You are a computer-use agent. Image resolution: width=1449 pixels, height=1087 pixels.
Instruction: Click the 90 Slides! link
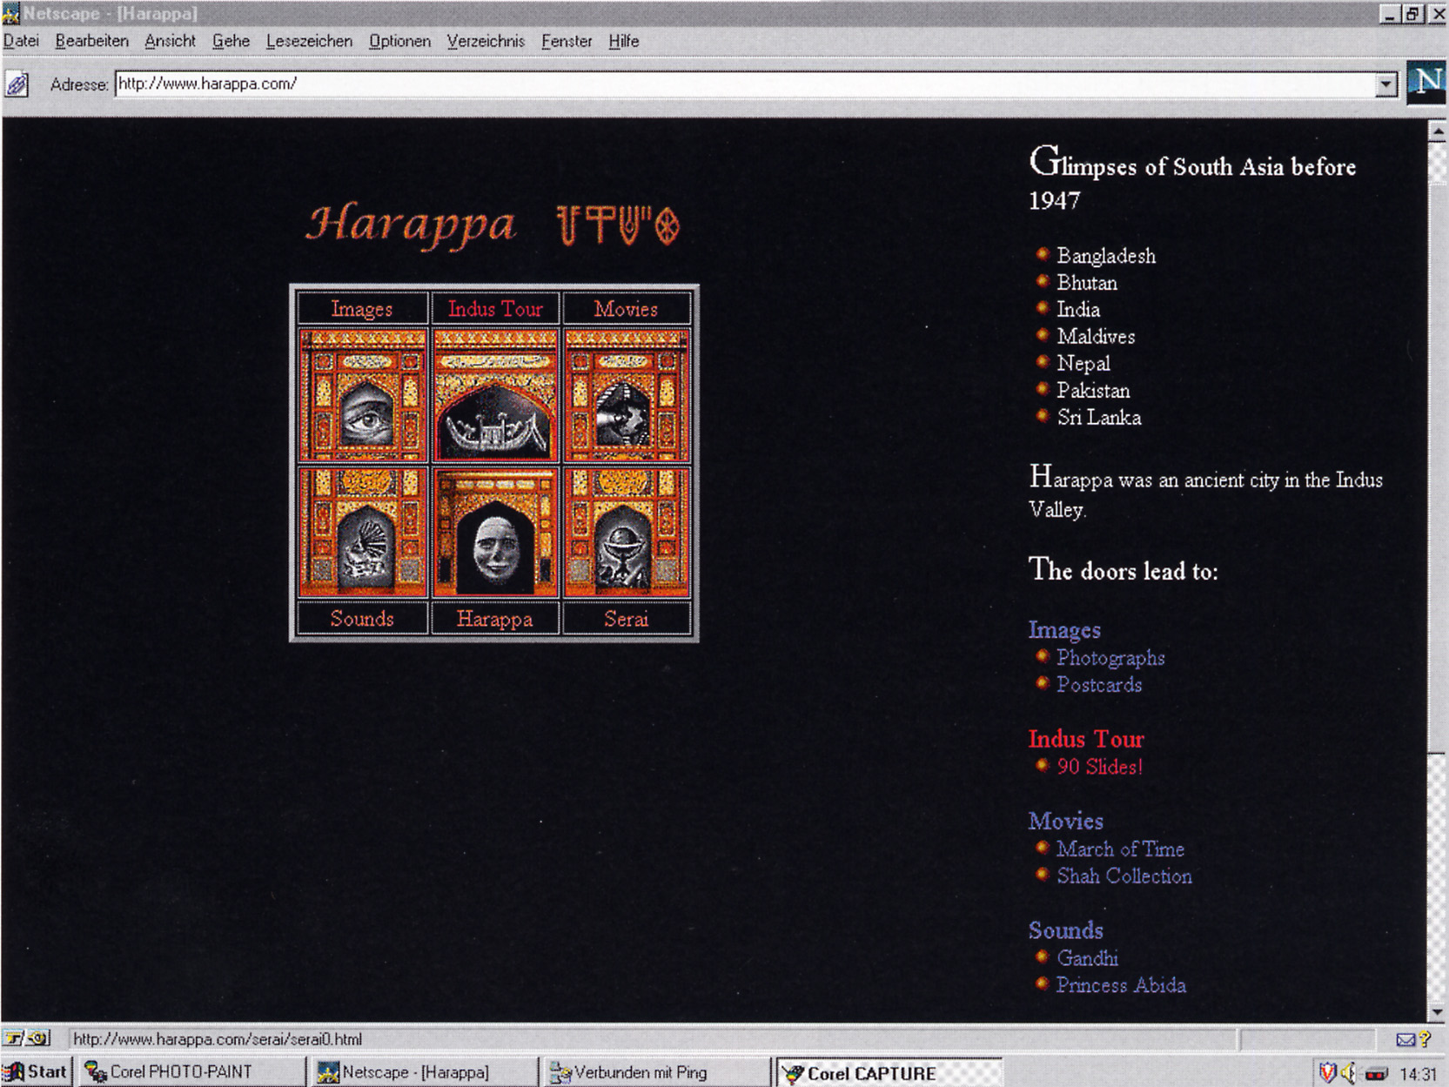(1099, 767)
